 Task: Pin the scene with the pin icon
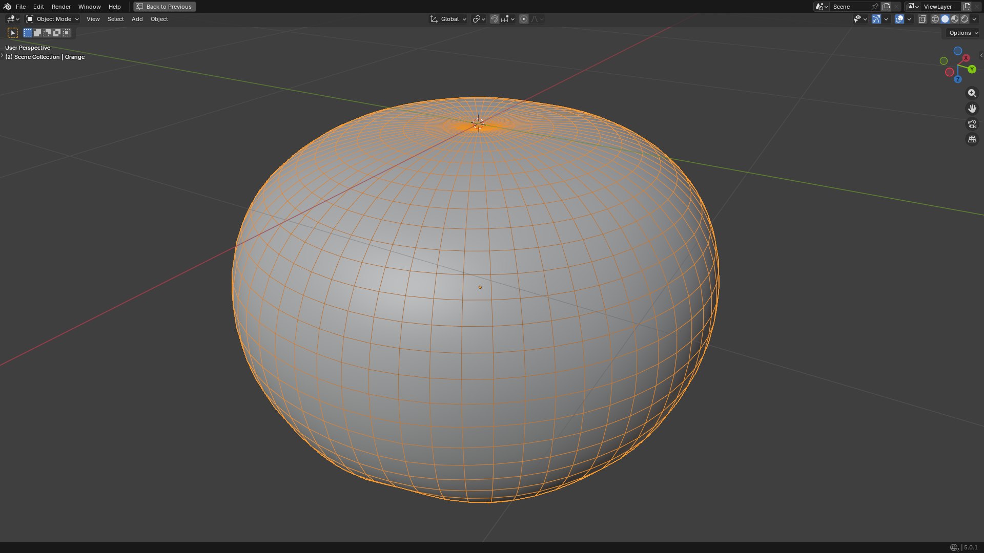coord(875,7)
